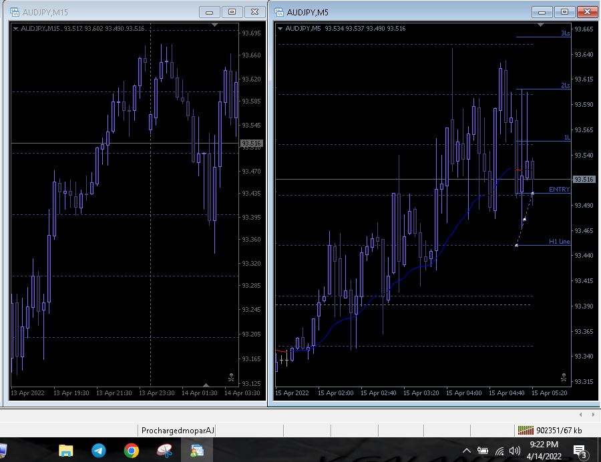Click the skull expert icon in M15 chart
Viewport: 601px width, 462px height.
231,377
